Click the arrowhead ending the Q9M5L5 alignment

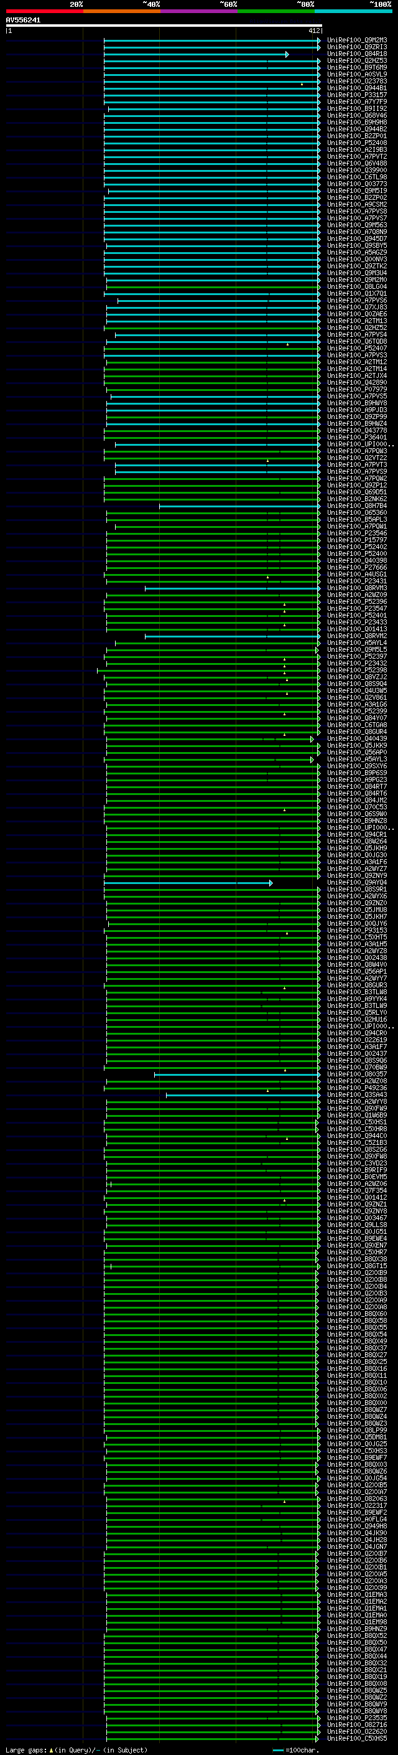[317, 650]
